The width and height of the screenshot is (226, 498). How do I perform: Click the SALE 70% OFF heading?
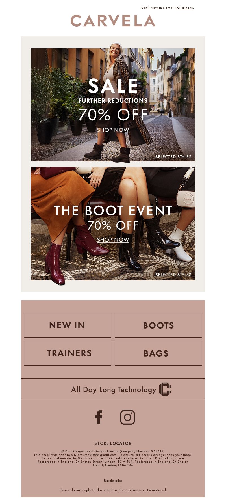click(113, 100)
